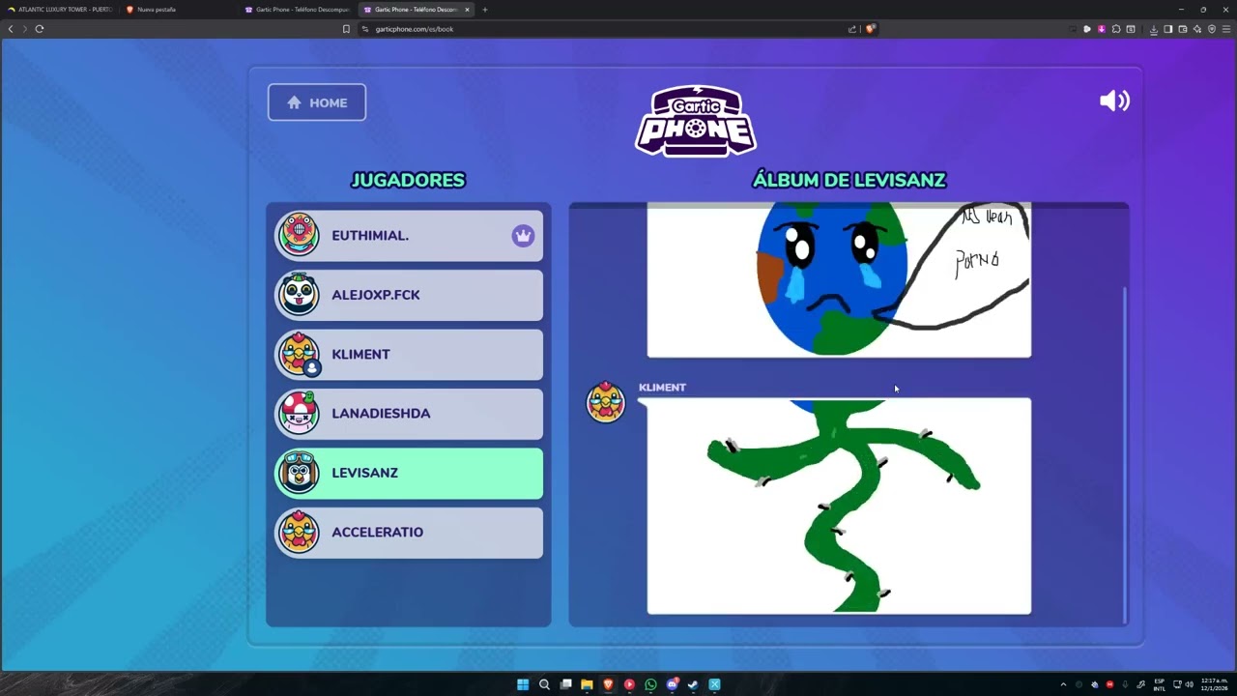This screenshot has height=696, width=1237.
Task: Open the green cactus drawing by KLIMENT
Action: [x=839, y=506]
